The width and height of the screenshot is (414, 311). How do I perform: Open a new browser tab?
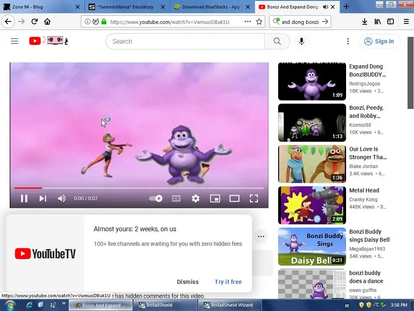click(346, 7)
